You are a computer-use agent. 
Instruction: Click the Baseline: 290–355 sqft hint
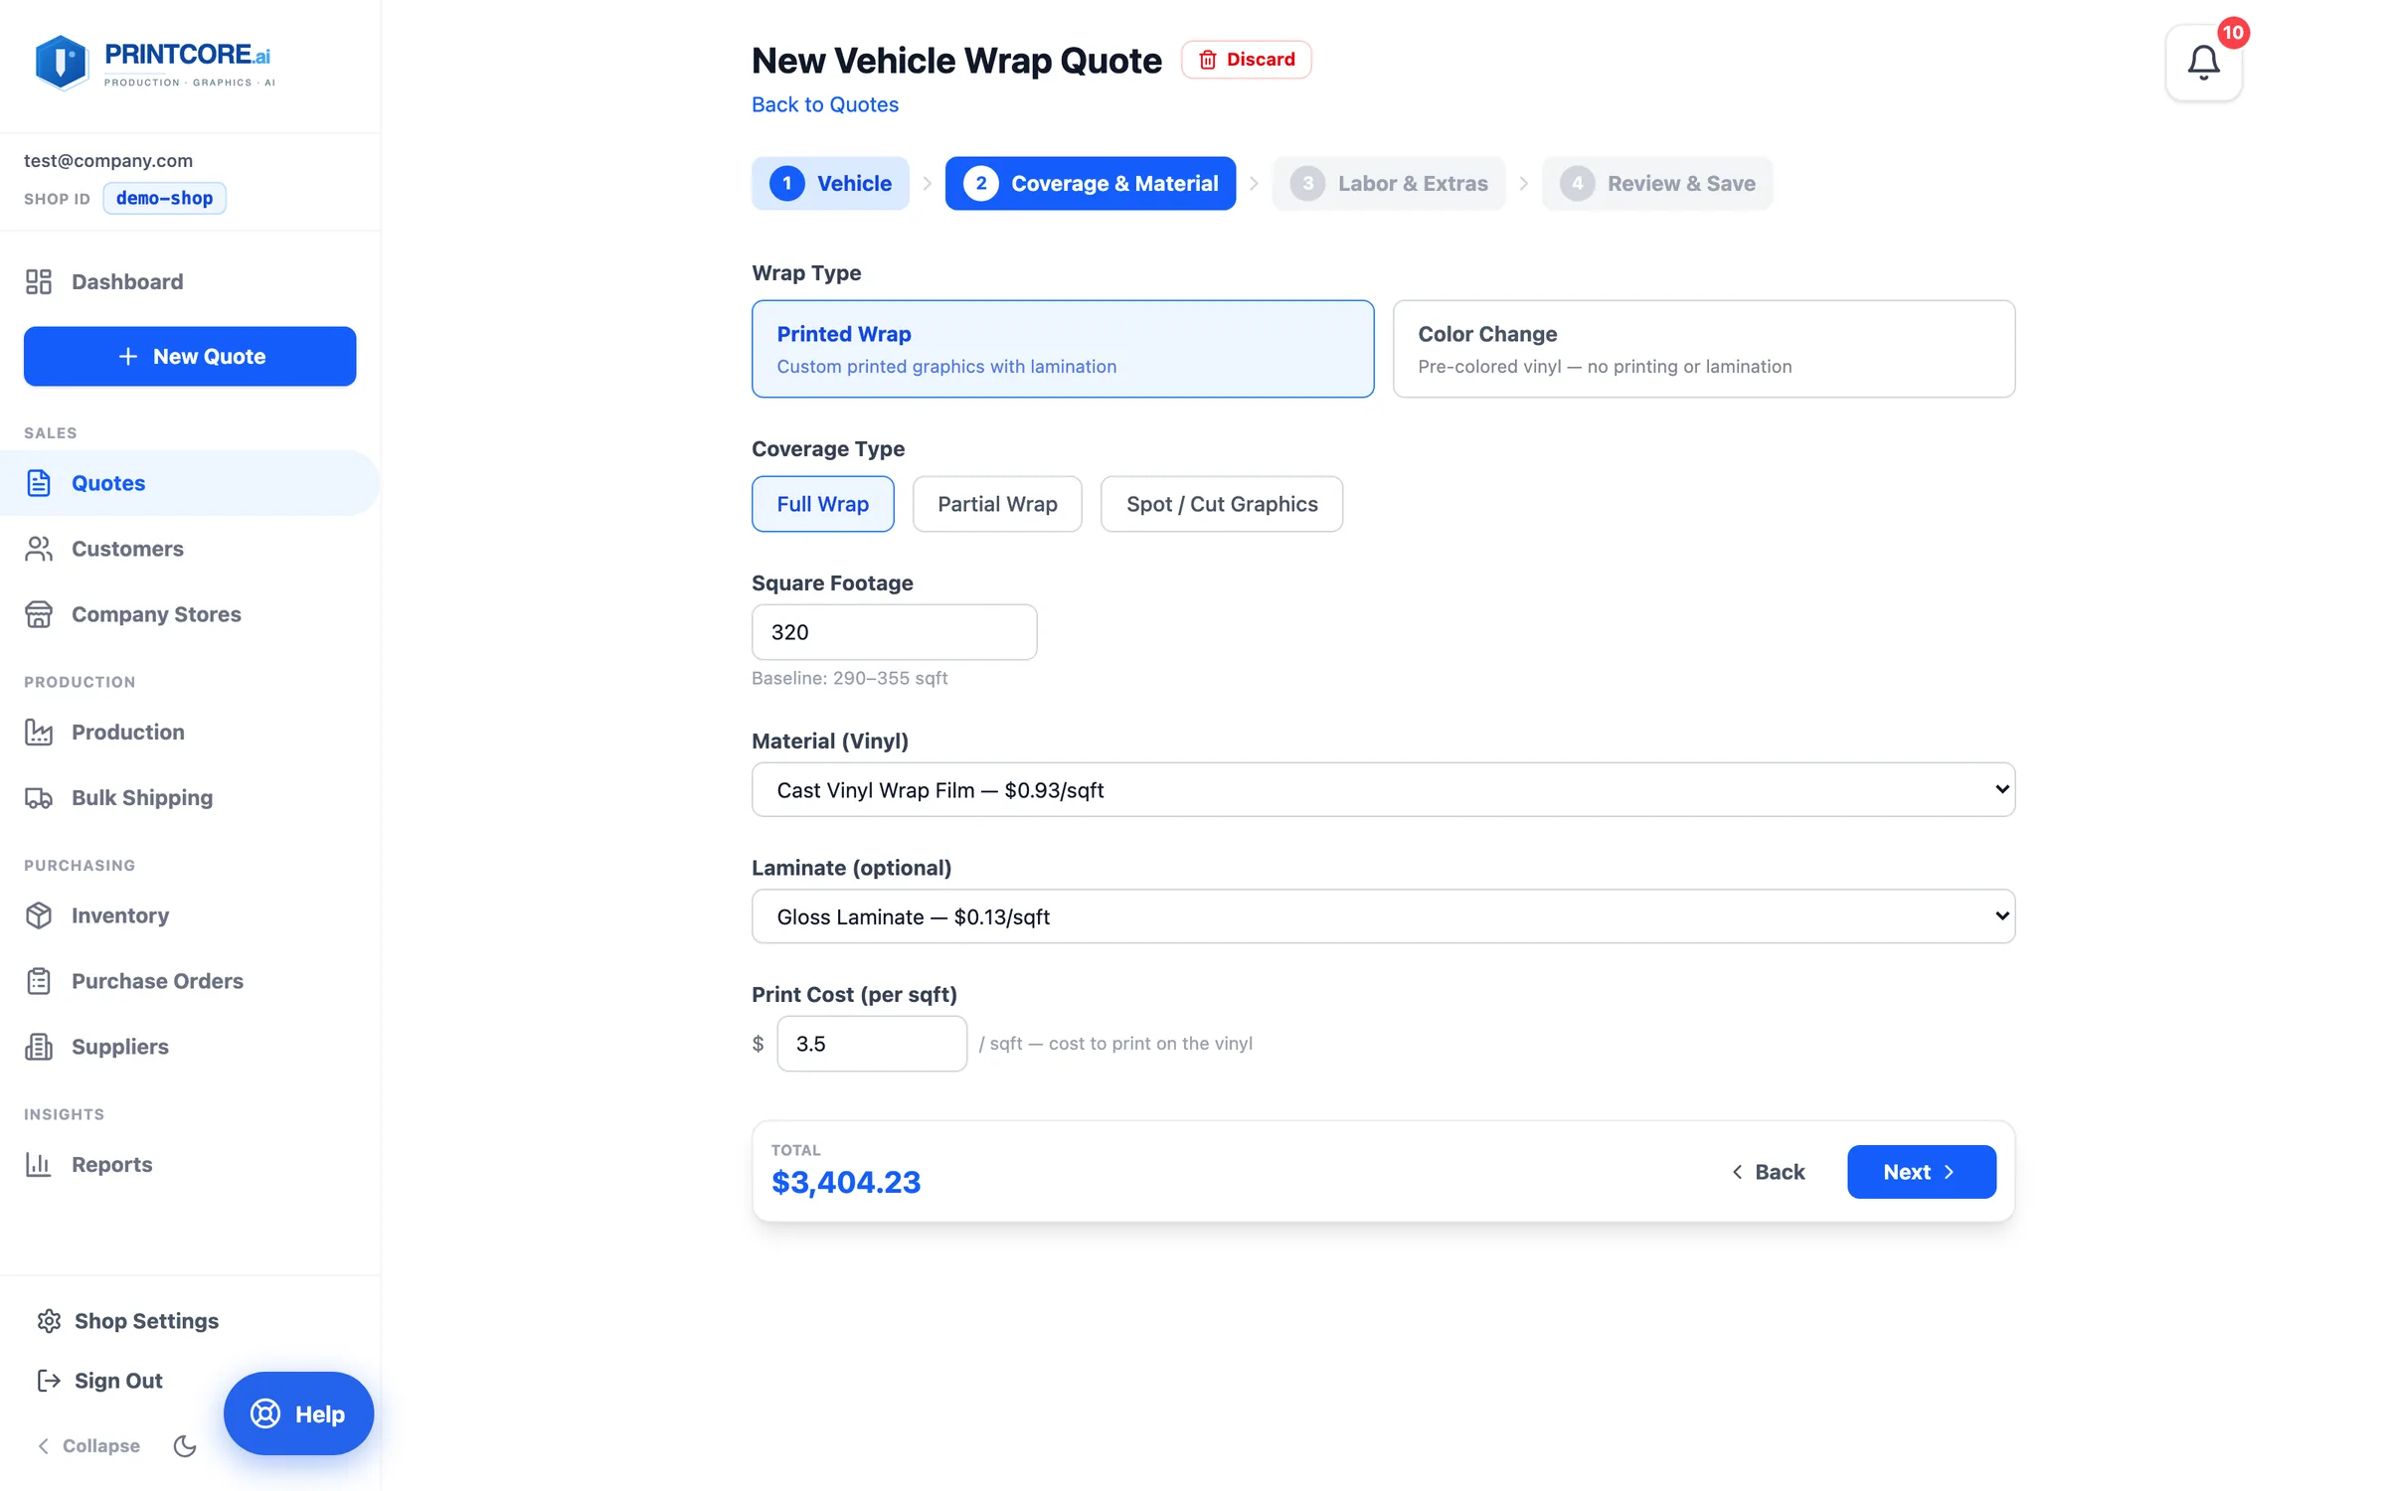click(849, 678)
